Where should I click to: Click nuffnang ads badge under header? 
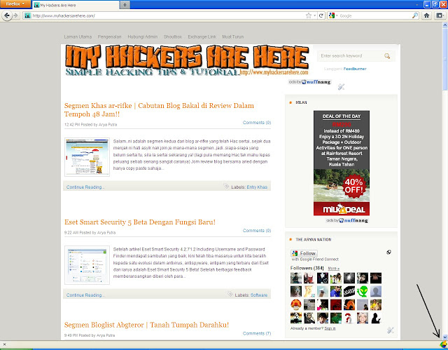[x=309, y=82]
